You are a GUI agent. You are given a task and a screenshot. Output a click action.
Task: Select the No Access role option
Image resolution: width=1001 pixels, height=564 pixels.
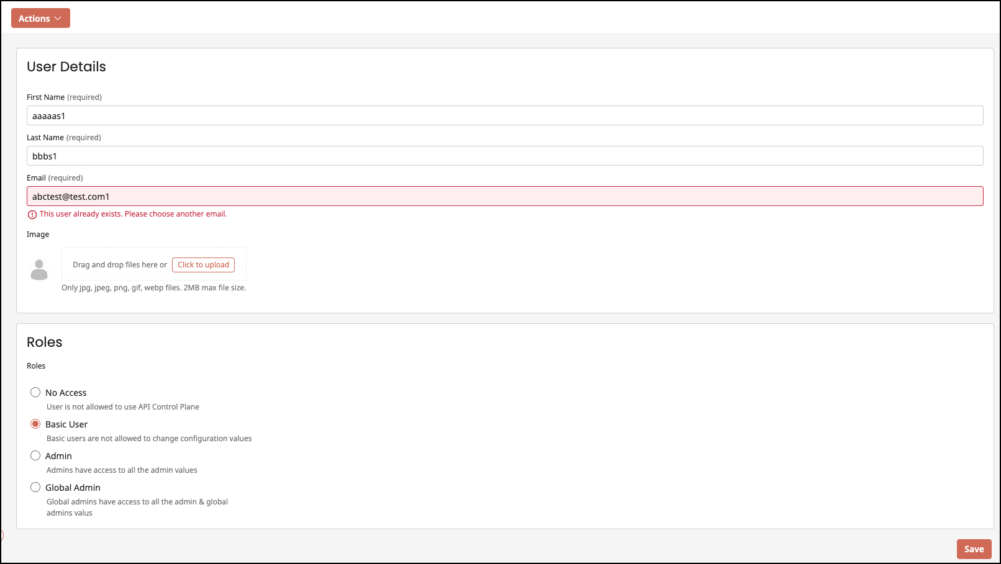pyautogui.click(x=35, y=392)
